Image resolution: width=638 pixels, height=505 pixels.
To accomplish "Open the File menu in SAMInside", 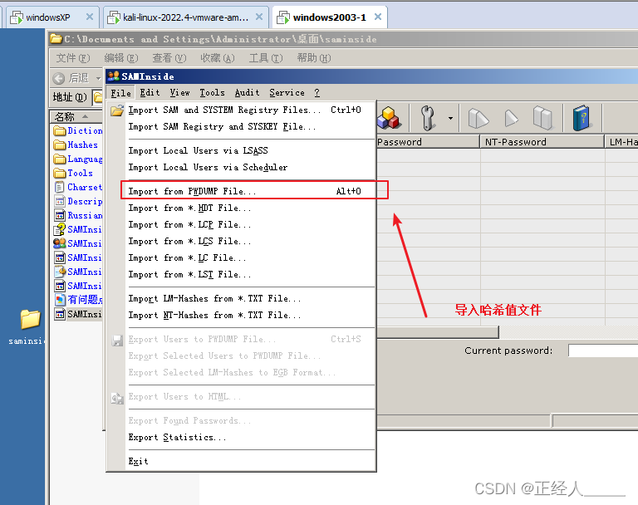I will click(x=120, y=93).
